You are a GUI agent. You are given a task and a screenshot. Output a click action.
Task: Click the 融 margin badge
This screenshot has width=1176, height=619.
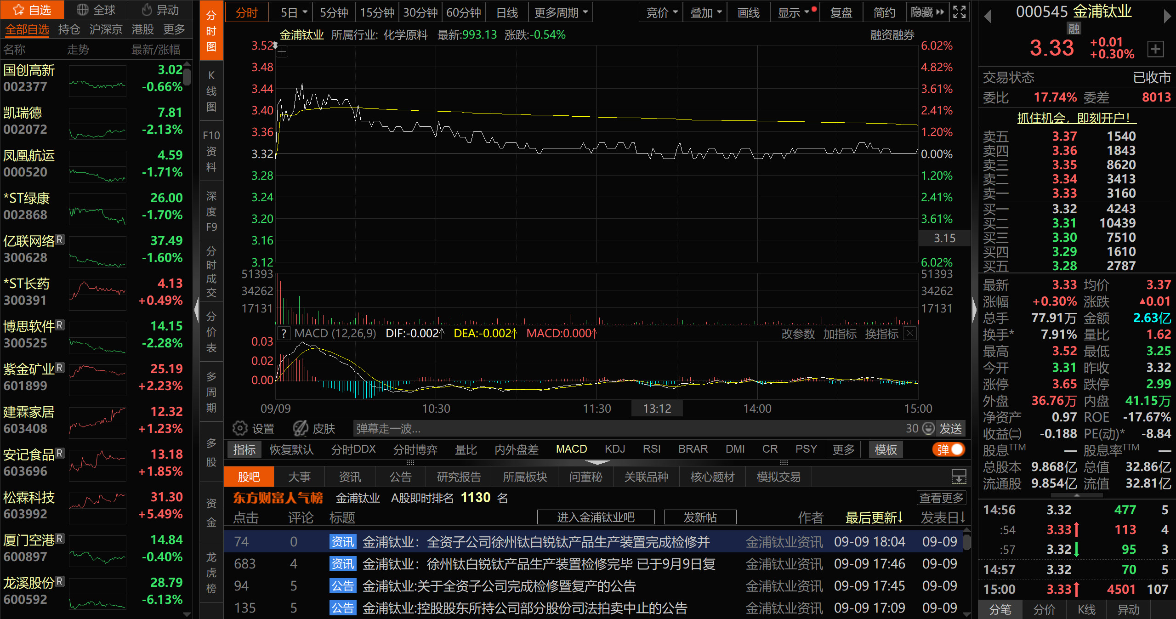tap(1074, 29)
